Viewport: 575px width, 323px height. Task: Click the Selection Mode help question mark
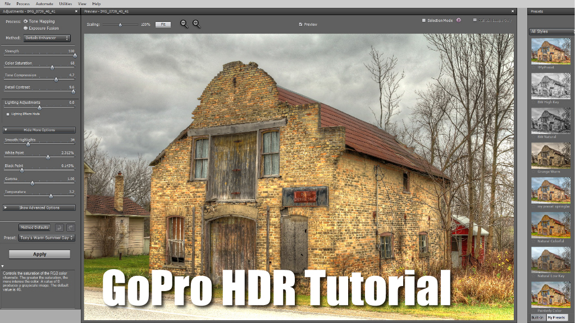coord(458,21)
